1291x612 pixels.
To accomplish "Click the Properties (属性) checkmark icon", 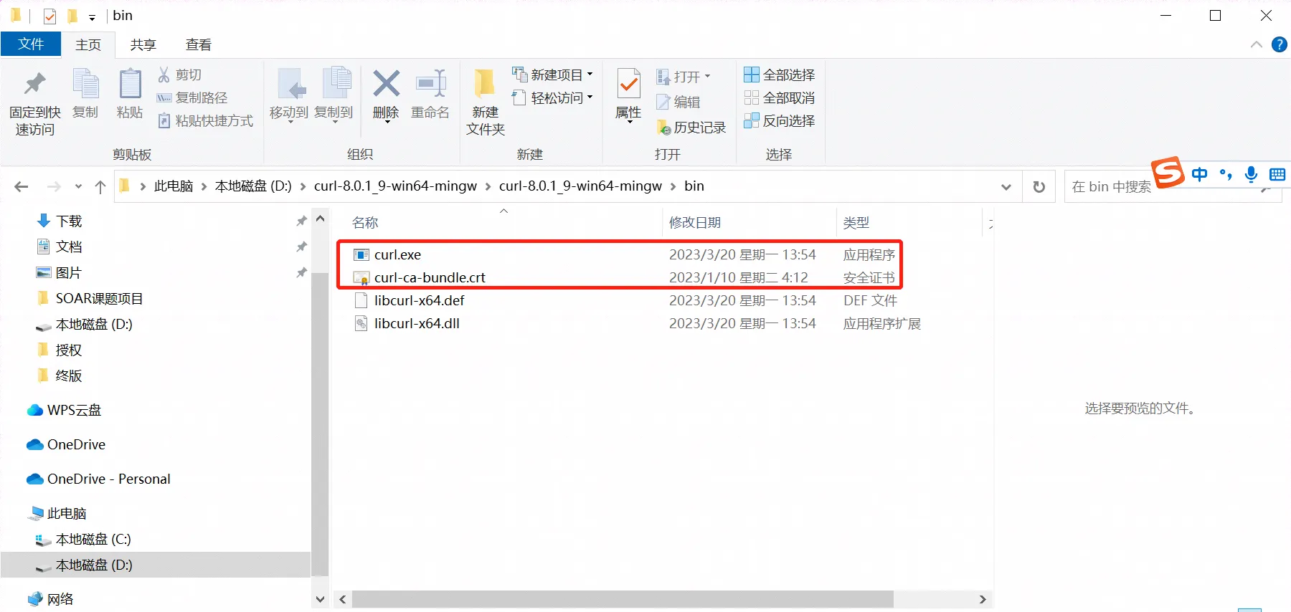I will coord(628,85).
